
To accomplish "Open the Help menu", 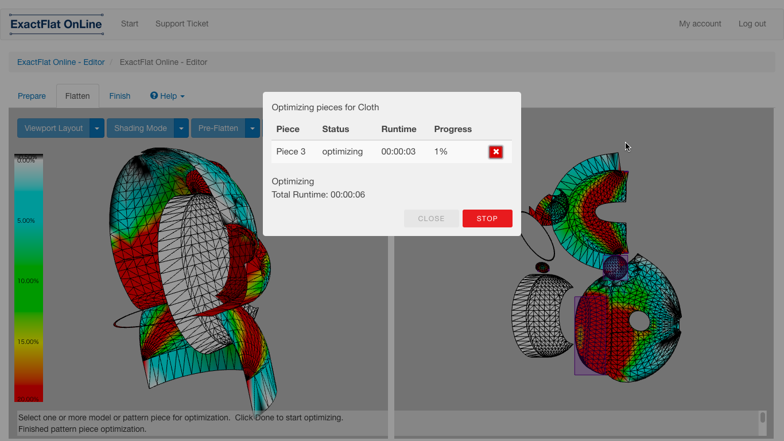I will click(167, 96).
